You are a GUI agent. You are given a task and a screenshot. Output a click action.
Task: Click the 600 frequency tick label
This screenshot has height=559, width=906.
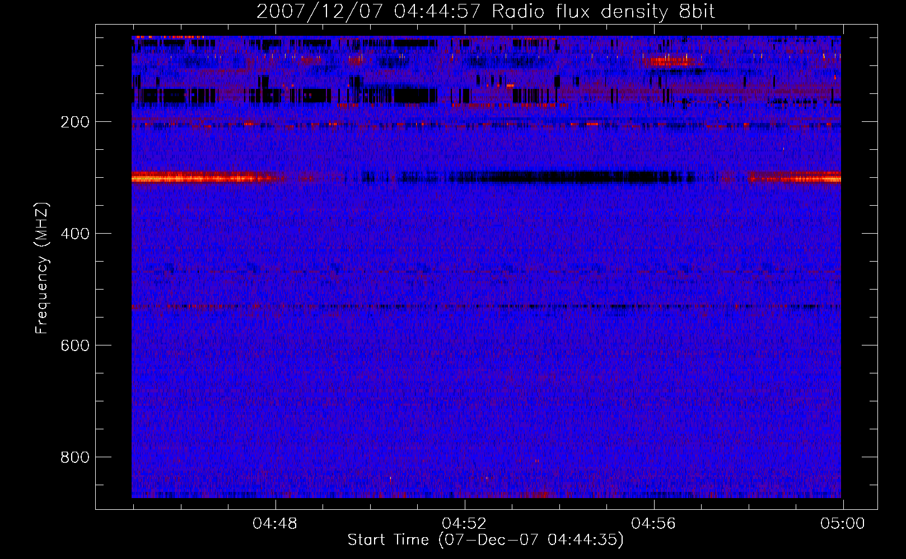coord(75,346)
